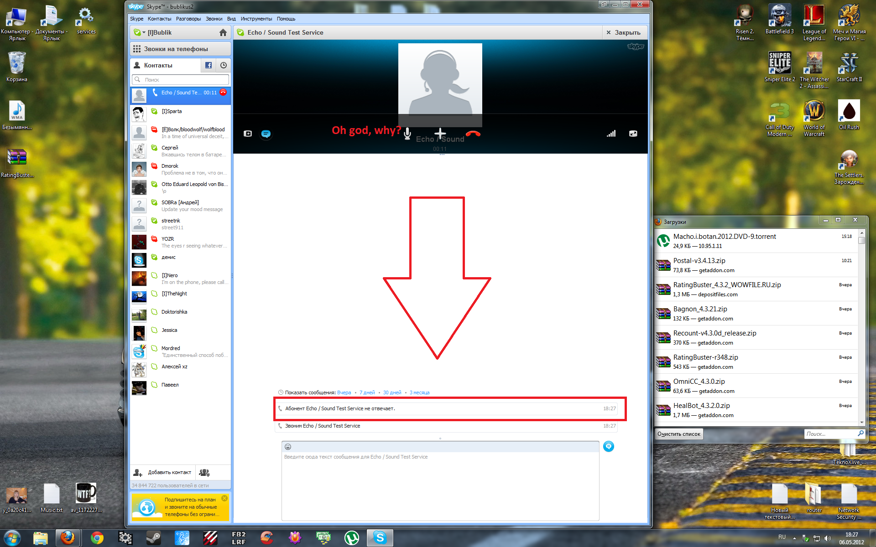Click Добавить контакт button
The height and width of the screenshot is (547, 876).
coord(163,473)
